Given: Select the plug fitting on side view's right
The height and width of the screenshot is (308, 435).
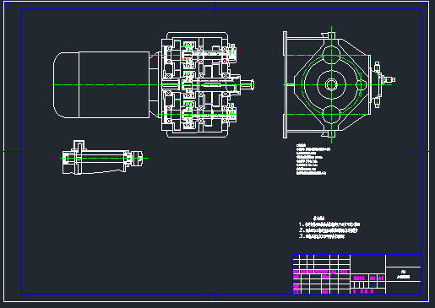Looking at the screenshot, I should click(389, 80).
